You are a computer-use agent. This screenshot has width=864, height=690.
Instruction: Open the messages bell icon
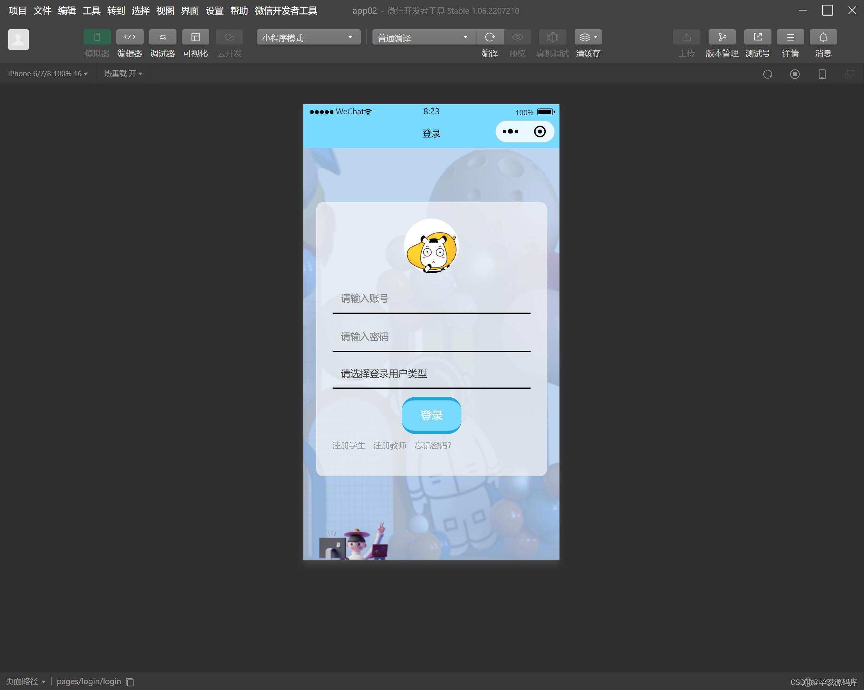(823, 37)
